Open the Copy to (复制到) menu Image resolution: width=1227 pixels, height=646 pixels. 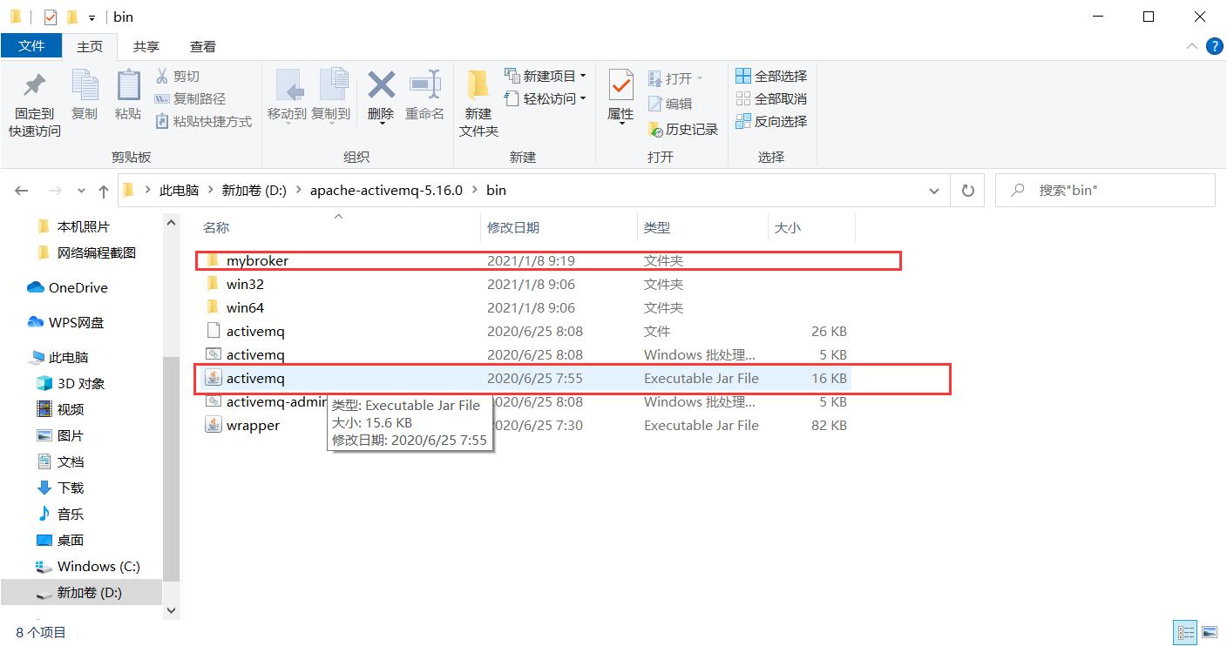pyautogui.click(x=330, y=97)
